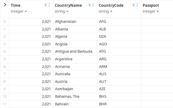173x108 pixels.
Task: Click the Time value in Austria's row
Action: click(x=46, y=82)
